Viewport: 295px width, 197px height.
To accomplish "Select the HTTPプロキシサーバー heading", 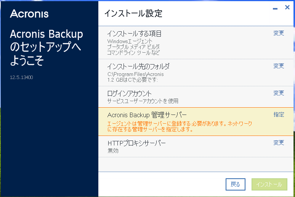I will click(136, 143).
